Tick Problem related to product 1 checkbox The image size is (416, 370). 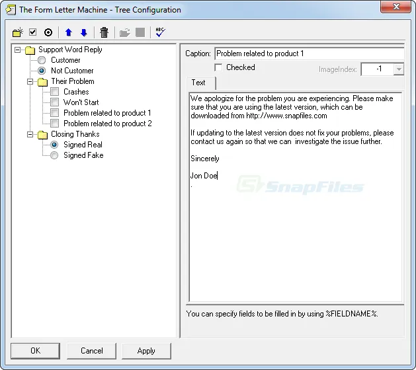[55, 113]
